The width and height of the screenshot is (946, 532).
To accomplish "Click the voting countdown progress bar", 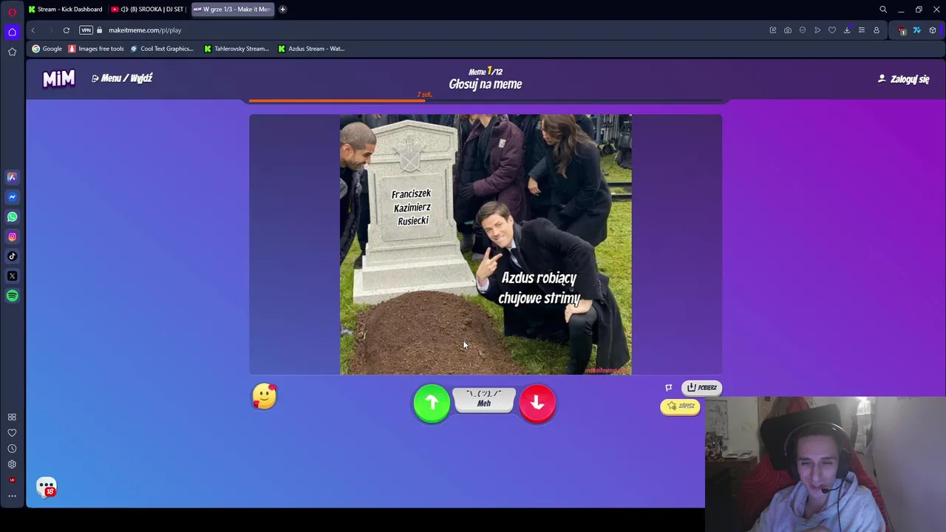I will (x=486, y=100).
